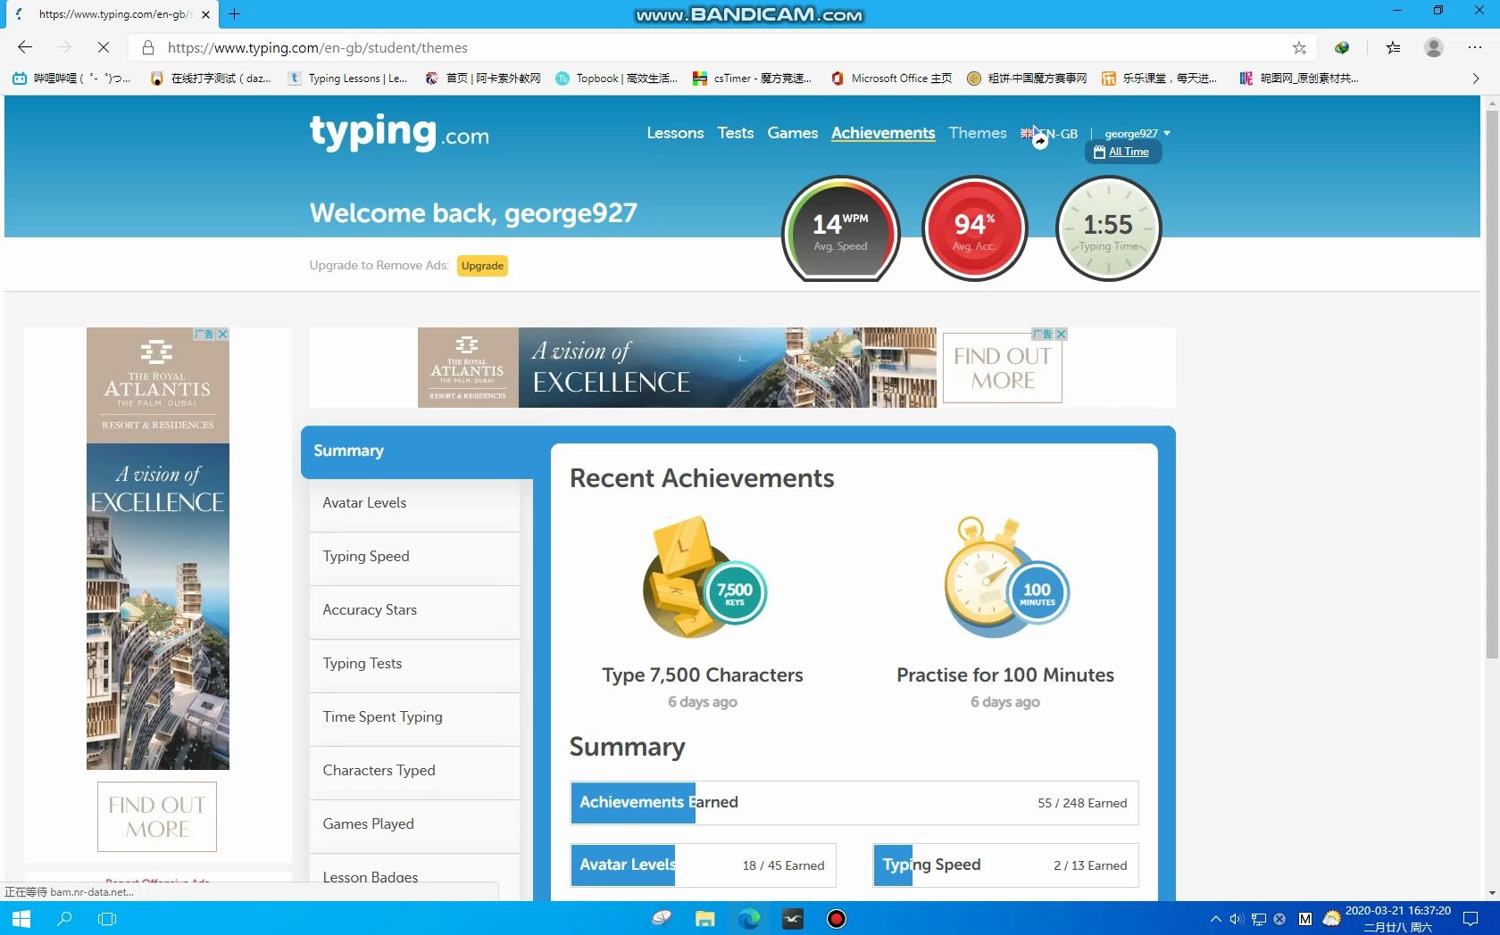
Task: Open the Themes page
Action: tap(978, 133)
